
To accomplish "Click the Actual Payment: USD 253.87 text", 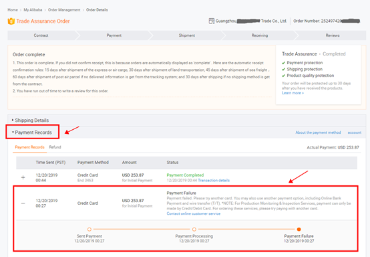I will (333, 147).
